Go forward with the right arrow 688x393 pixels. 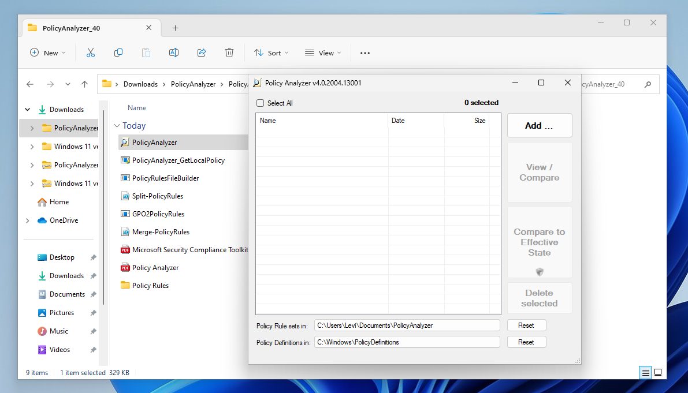click(x=50, y=84)
